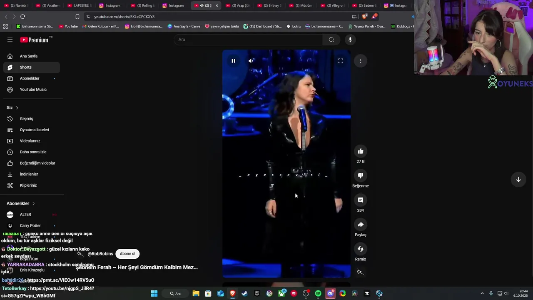533x300 pixels.
Task: Open the YouTube hamburger guide menu
Action: pyautogui.click(x=10, y=40)
